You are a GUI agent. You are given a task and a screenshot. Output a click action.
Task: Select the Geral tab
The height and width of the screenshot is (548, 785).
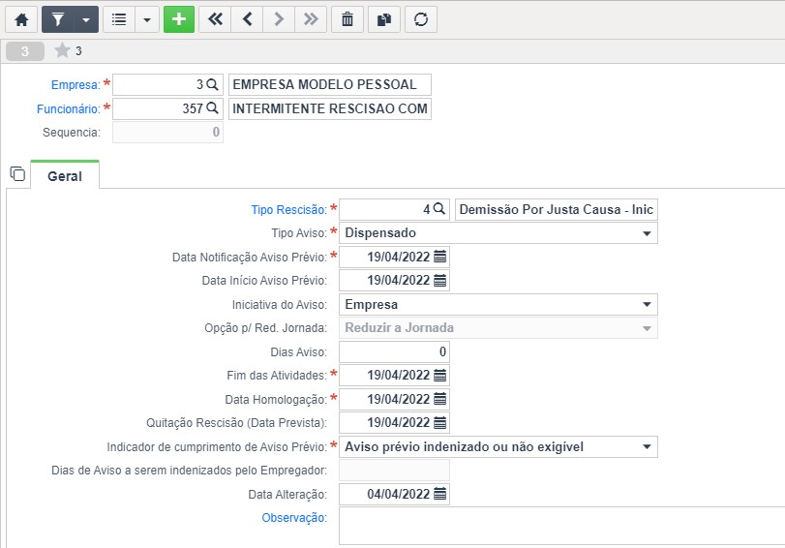[x=65, y=176]
